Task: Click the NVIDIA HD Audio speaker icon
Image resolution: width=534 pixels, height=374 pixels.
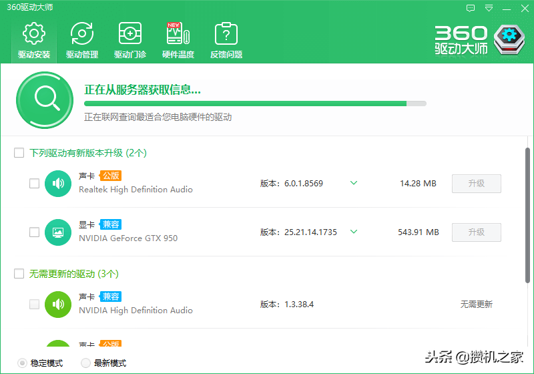Action: pos(58,305)
